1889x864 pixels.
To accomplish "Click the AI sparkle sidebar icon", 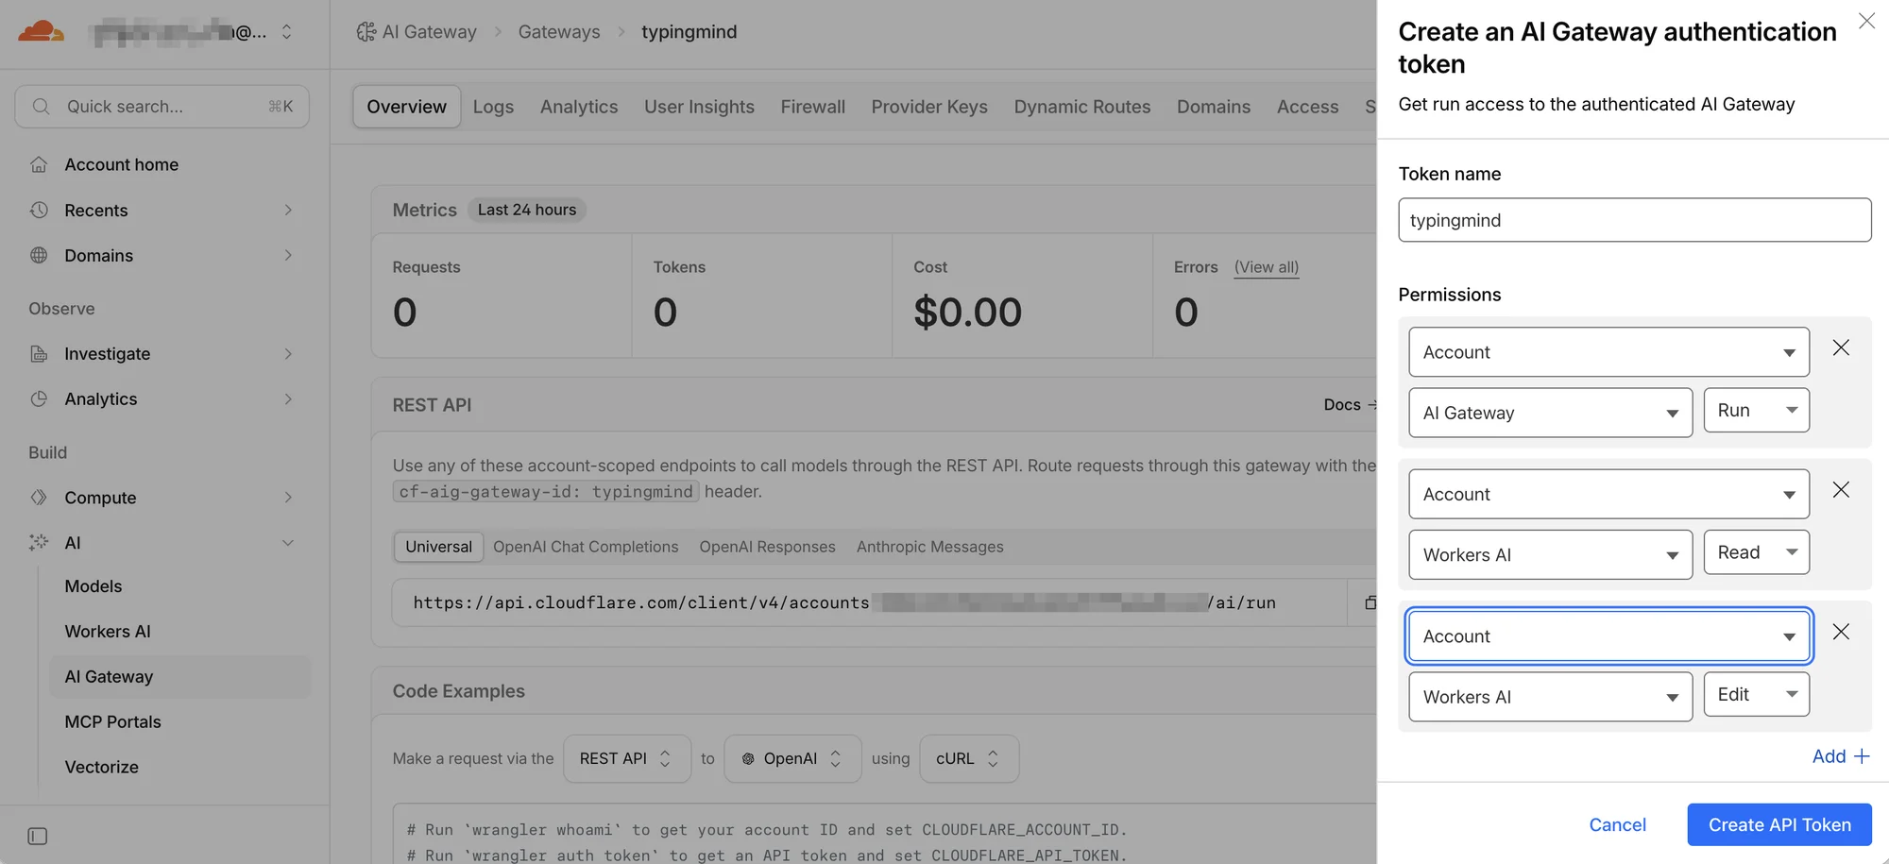I will [39, 542].
